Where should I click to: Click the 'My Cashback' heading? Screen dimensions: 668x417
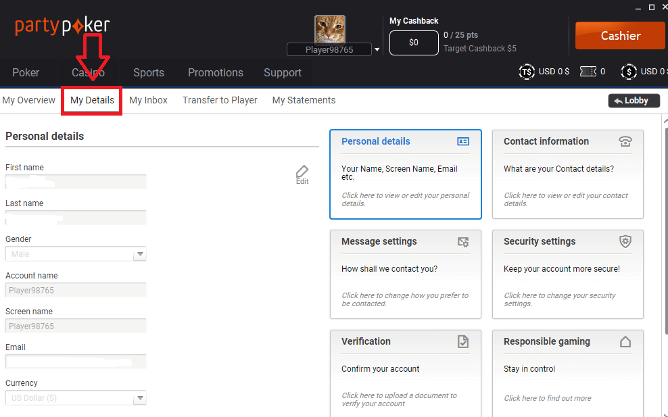[414, 20]
